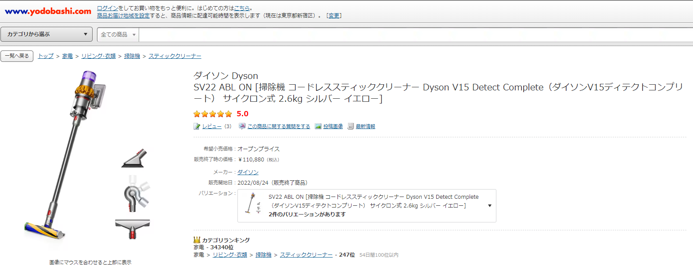Open 掃除機 breadcrumb at top
The height and width of the screenshot is (265, 693).
tap(132, 56)
